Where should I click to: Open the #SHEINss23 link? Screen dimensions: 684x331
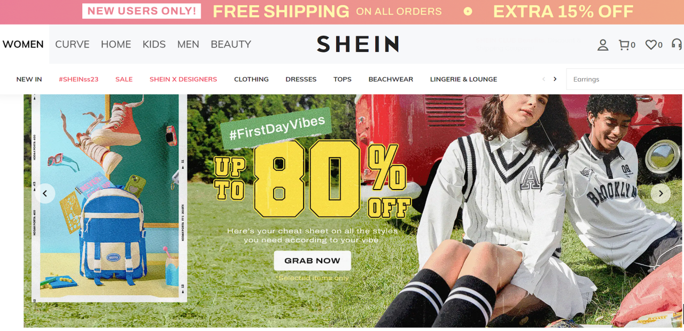(79, 79)
